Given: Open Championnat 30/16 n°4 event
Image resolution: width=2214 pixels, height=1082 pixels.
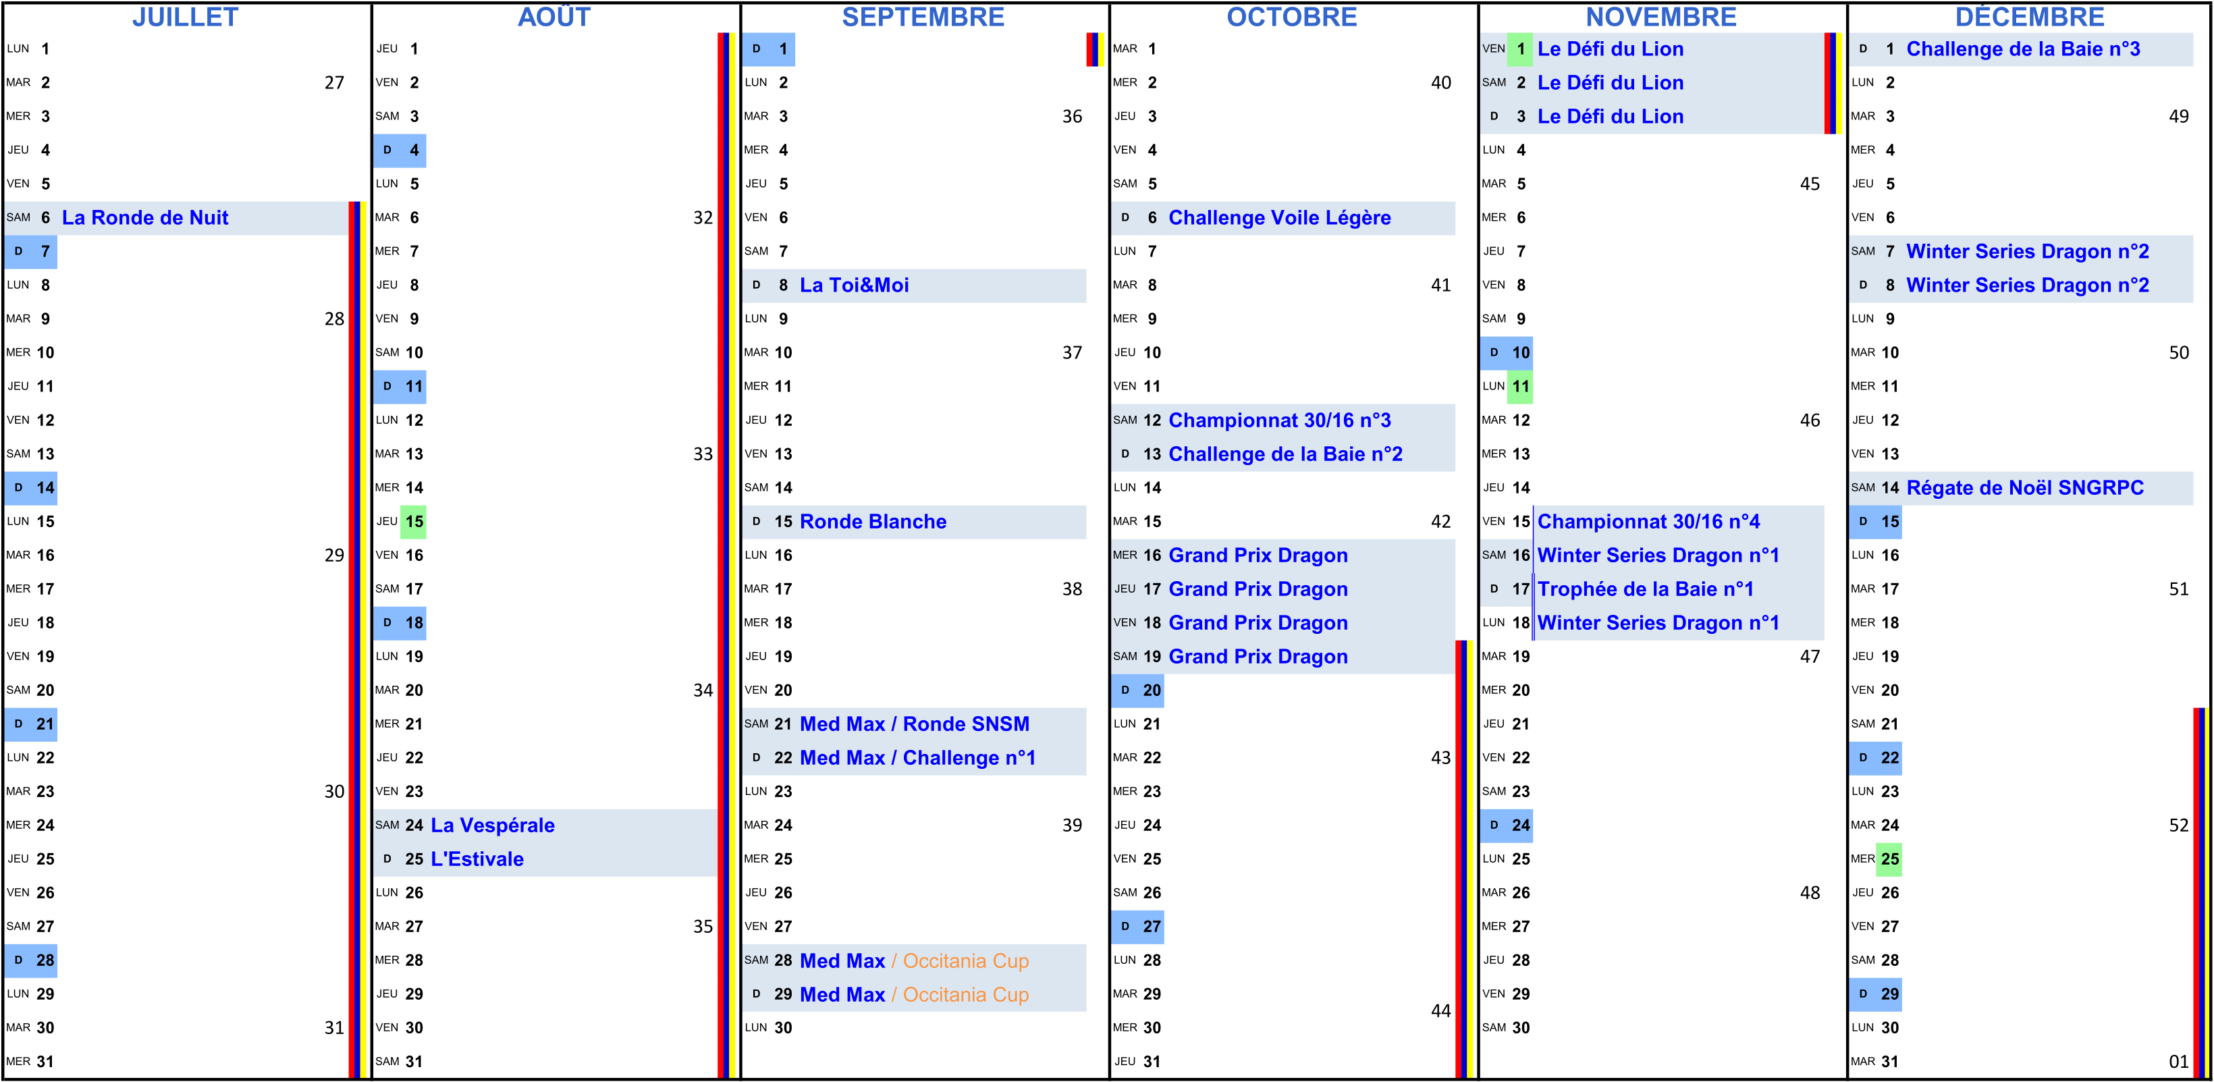Looking at the screenshot, I should click(1648, 522).
